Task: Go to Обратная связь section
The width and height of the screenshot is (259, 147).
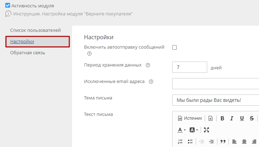Action: 28,53
